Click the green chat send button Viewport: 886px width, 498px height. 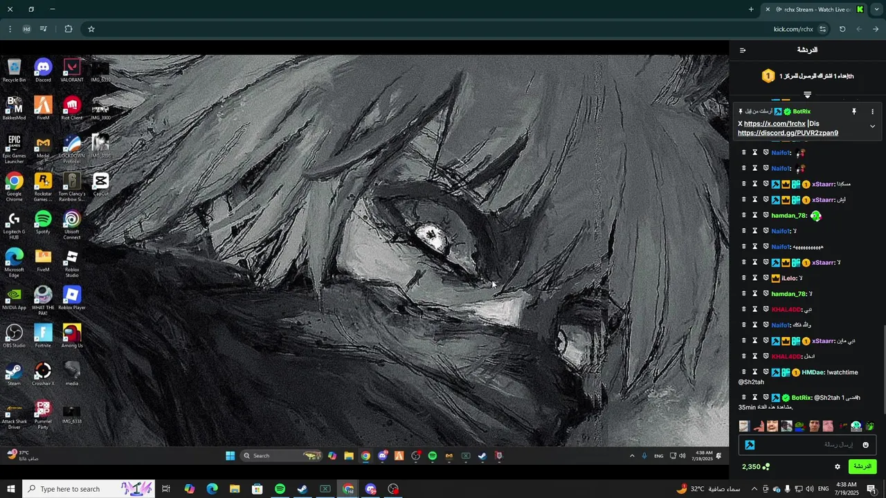point(862,467)
